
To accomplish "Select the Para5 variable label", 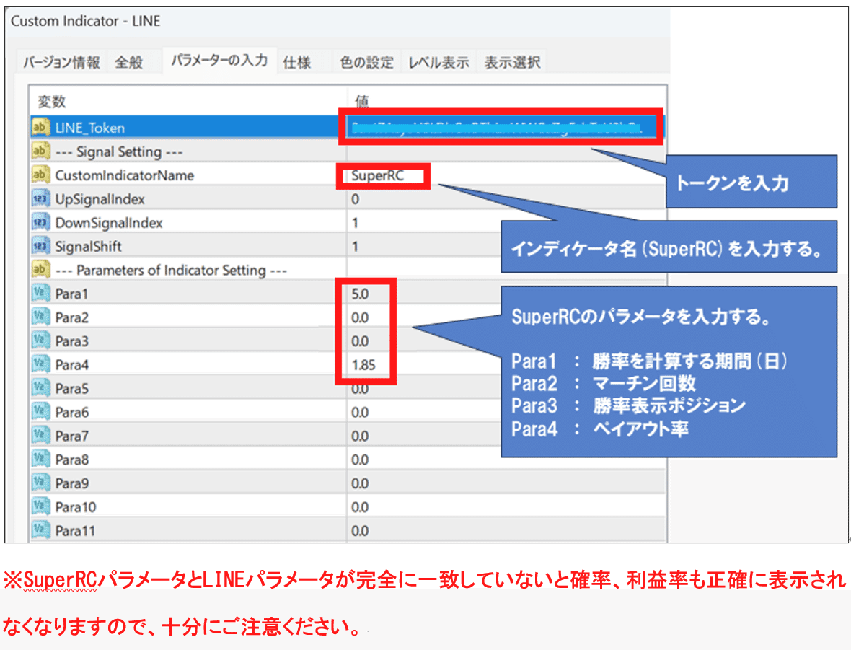I will point(71,389).
